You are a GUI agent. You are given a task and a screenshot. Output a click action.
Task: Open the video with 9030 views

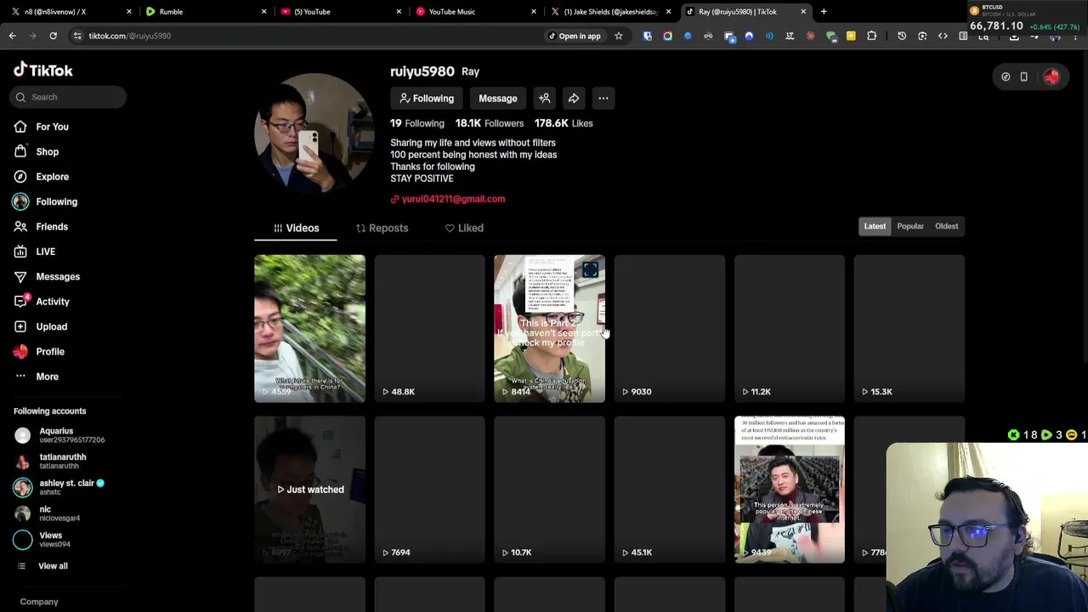(669, 328)
